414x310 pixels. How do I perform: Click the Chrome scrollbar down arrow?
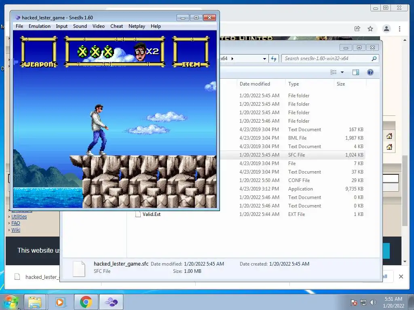pos(405,262)
